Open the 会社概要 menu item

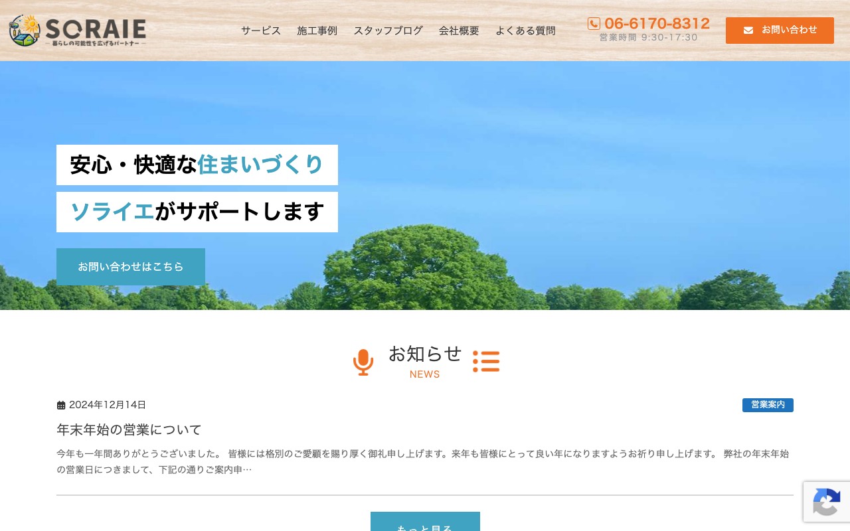pos(459,31)
